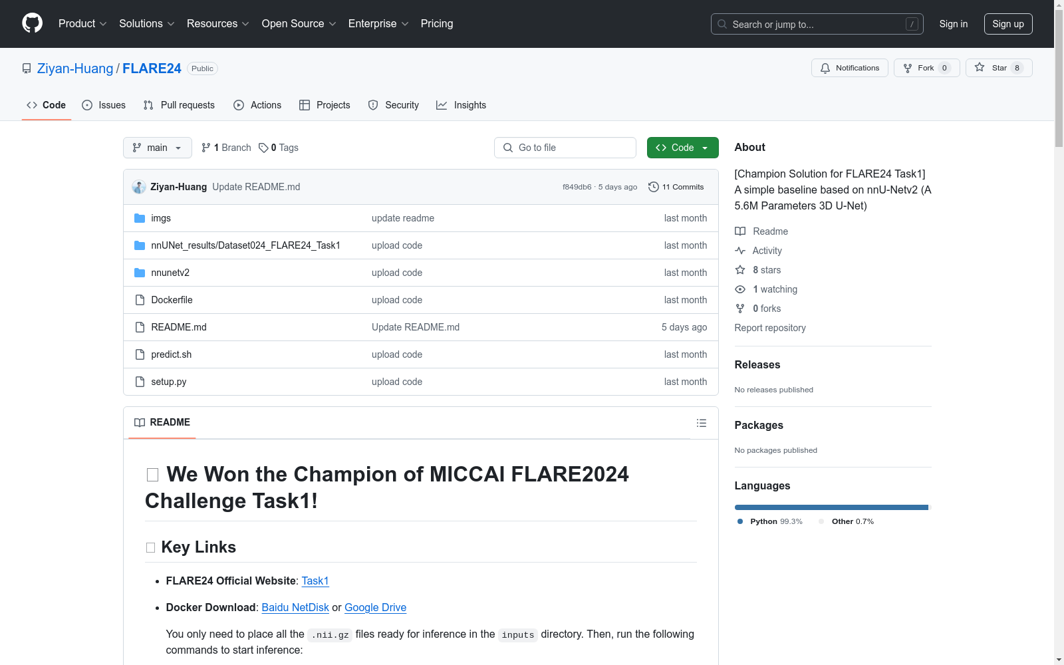Click the README book icon header
This screenshot has height=665, width=1064.
click(140, 422)
